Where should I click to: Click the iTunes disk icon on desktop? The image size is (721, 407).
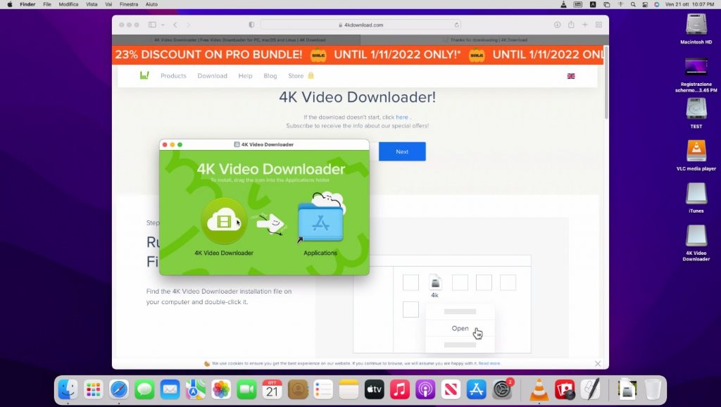click(x=696, y=194)
